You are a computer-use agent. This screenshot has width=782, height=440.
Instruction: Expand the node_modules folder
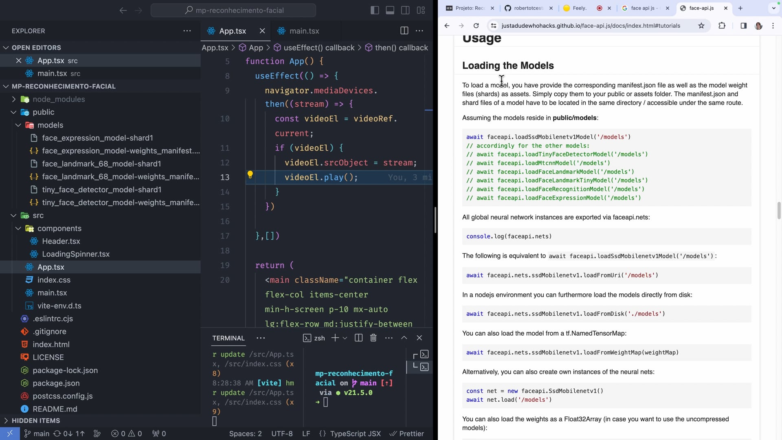[x=58, y=99]
